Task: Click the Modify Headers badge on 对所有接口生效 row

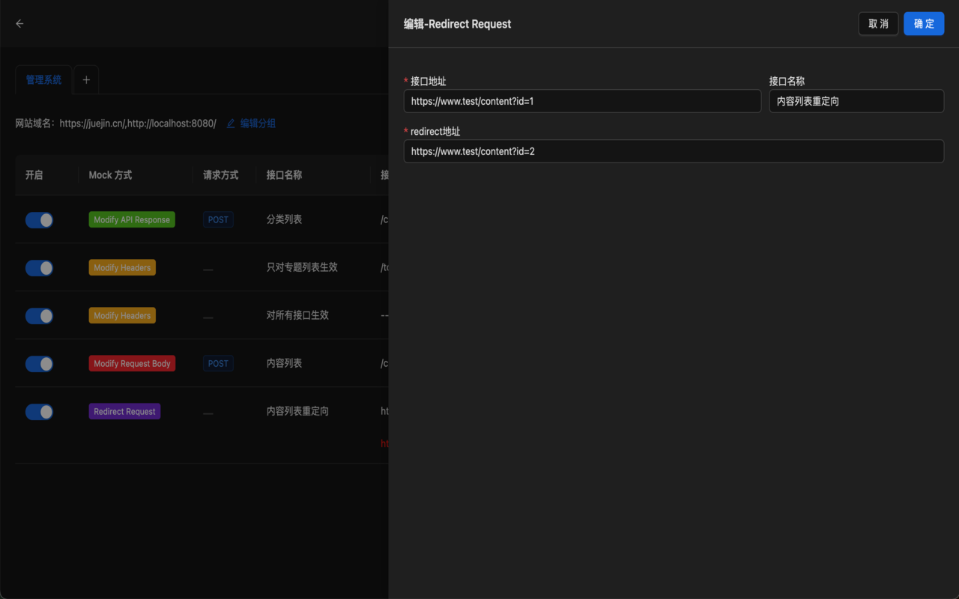Action: [x=121, y=315]
